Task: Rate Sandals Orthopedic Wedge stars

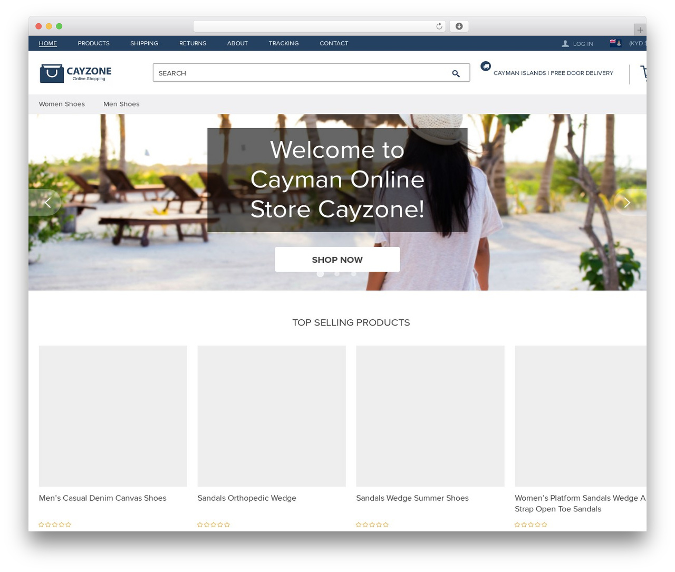Action: tap(214, 525)
